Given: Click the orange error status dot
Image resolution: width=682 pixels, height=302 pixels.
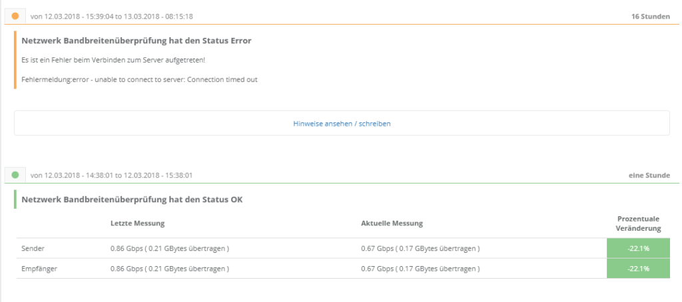Looking at the screenshot, I should click(15, 15).
